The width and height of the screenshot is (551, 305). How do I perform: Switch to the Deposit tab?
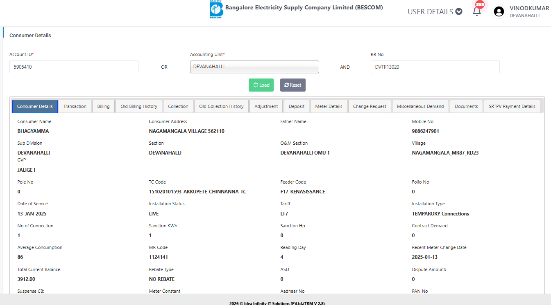pos(297,106)
